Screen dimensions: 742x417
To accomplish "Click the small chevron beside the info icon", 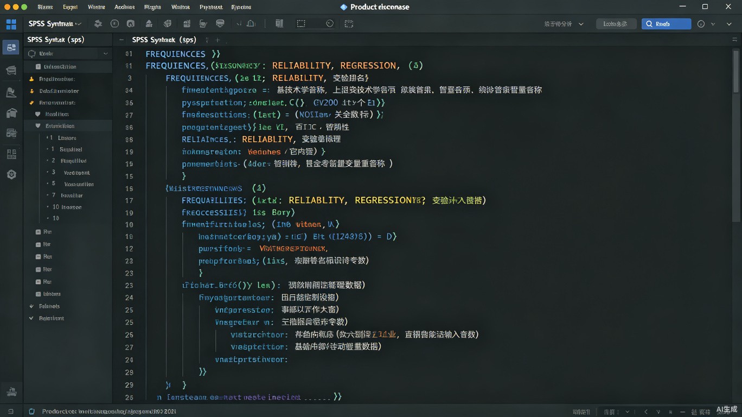I will (713, 24).
